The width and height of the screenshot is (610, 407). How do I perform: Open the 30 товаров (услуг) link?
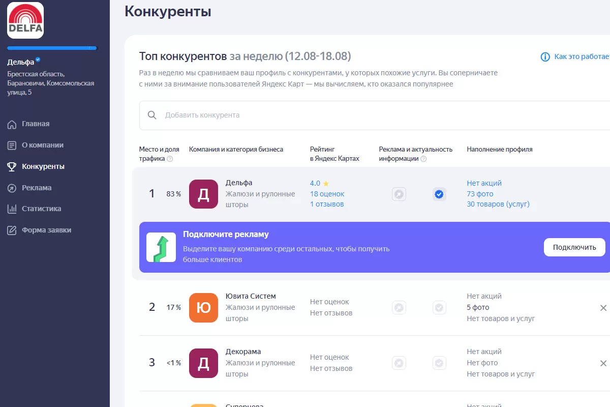pyautogui.click(x=498, y=204)
